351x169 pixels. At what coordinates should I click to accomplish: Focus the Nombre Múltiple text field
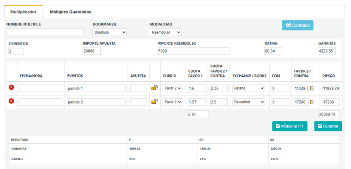[45, 32]
